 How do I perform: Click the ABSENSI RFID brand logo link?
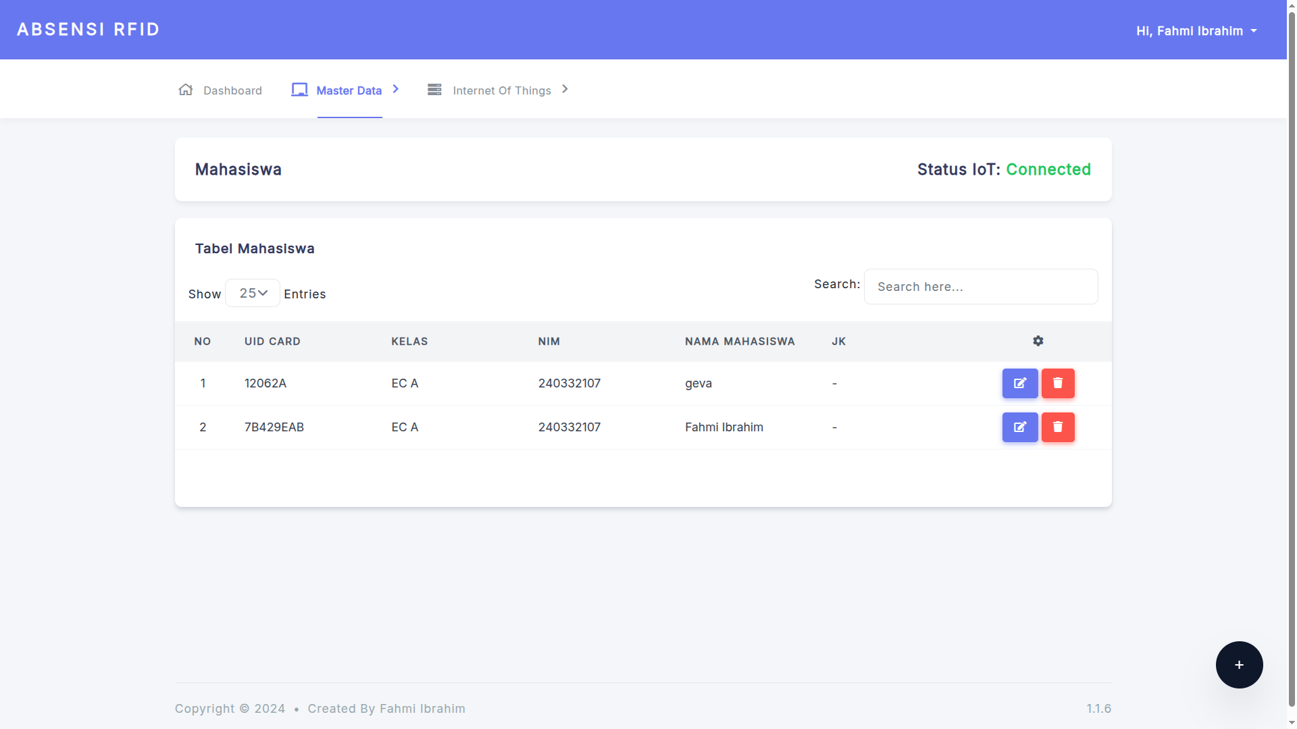pos(88,30)
